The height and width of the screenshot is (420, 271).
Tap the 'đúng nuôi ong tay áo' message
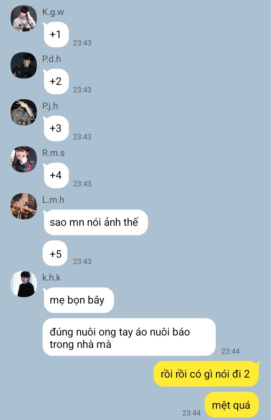click(129, 337)
